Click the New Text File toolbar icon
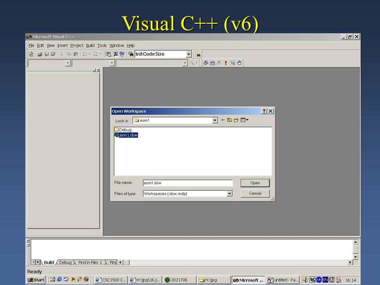This screenshot has height=285, width=380. point(31,54)
